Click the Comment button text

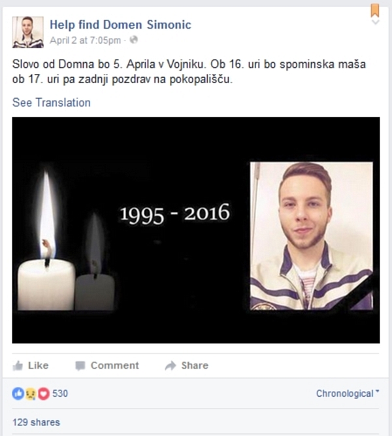coord(115,365)
